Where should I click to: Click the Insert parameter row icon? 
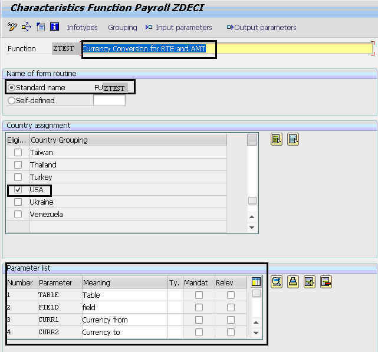(310, 282)
